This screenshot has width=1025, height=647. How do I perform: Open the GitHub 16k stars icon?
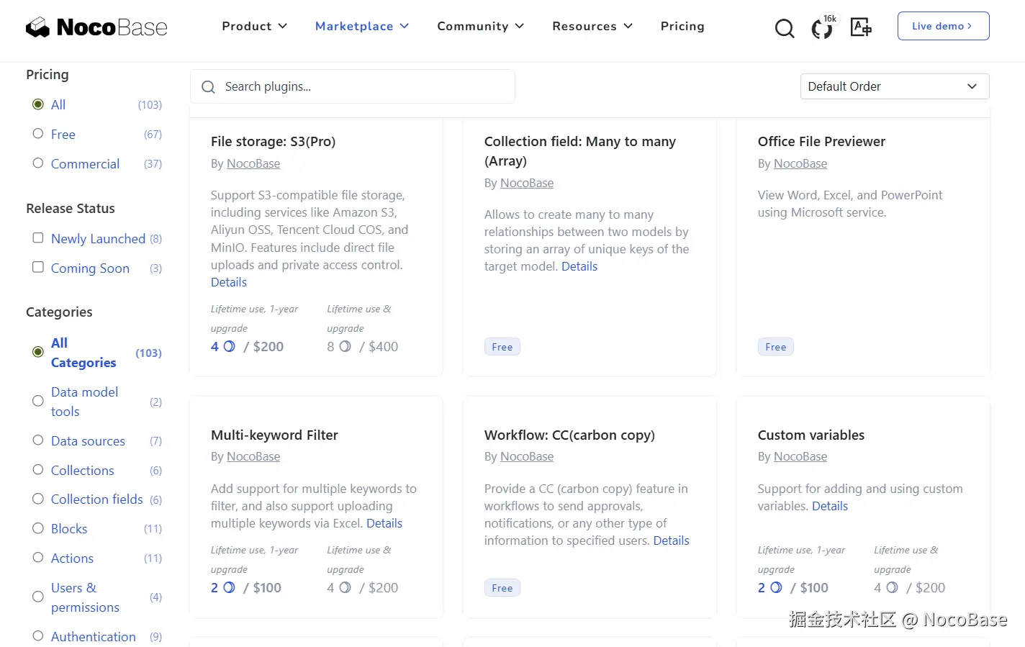[x=822, y=28]
